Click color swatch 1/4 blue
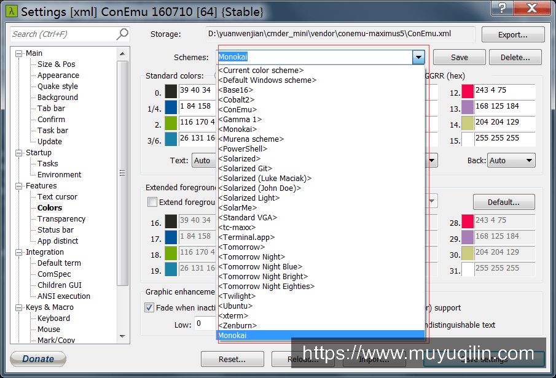 click(171, 107)
